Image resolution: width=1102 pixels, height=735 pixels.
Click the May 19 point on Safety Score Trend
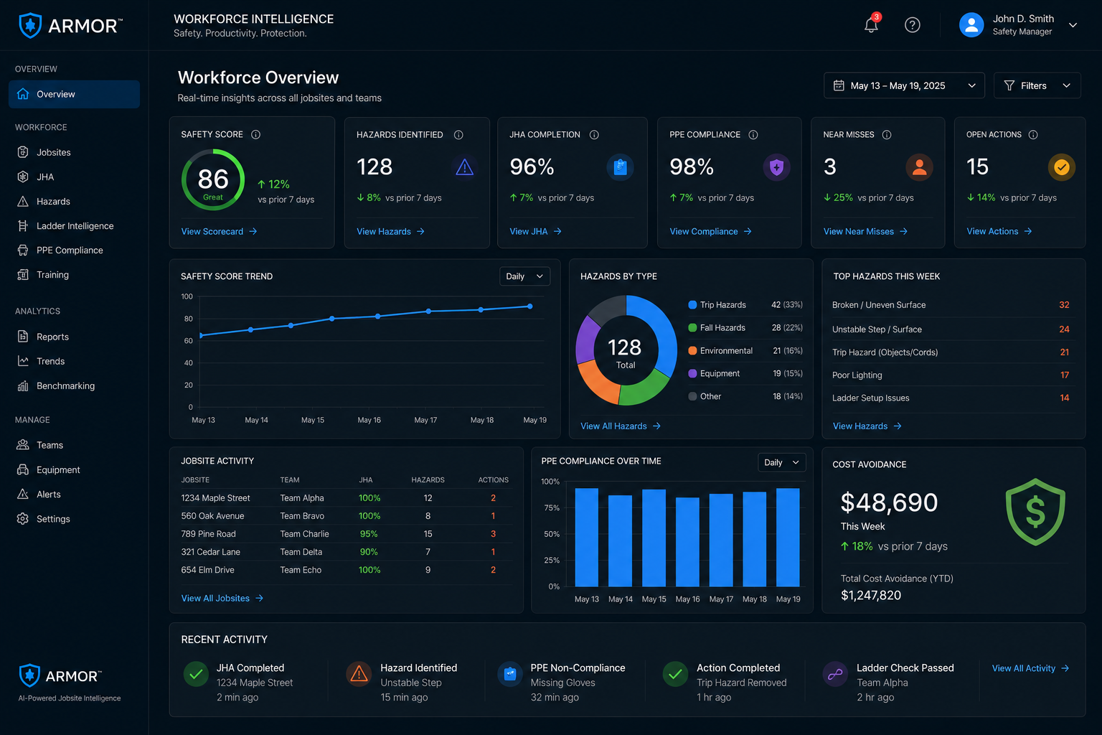pos(530,306)
